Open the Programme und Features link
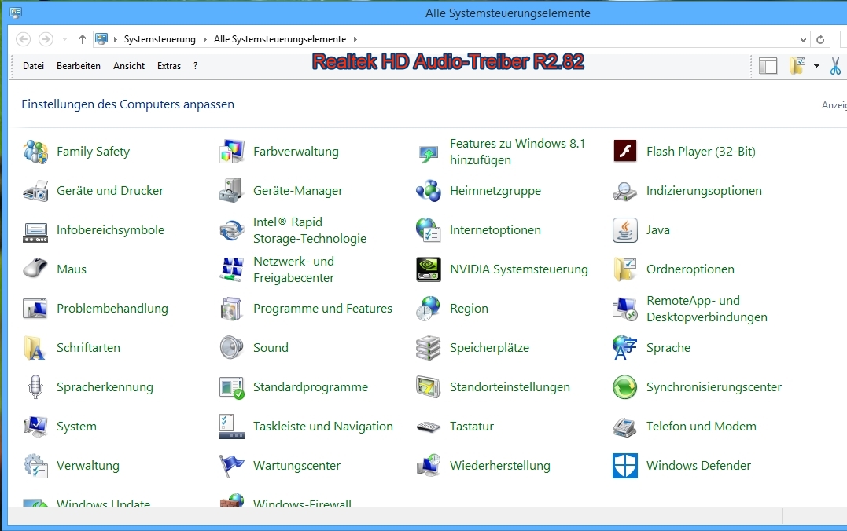Image resolution: width=847 pixels, height=531 pixels. 322,309
